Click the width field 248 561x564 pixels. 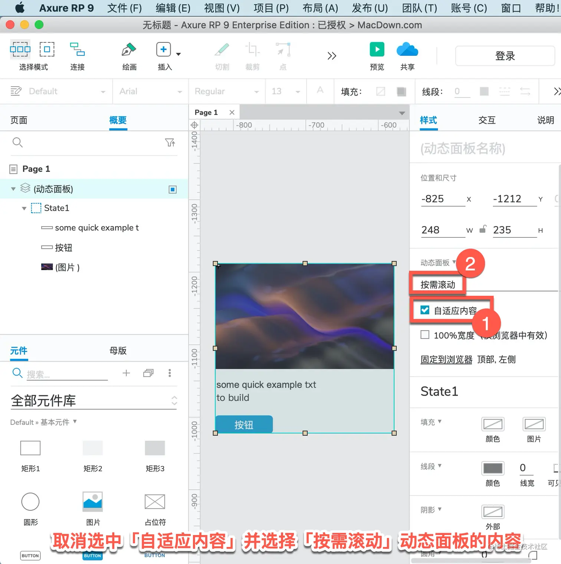coord(443,230)
